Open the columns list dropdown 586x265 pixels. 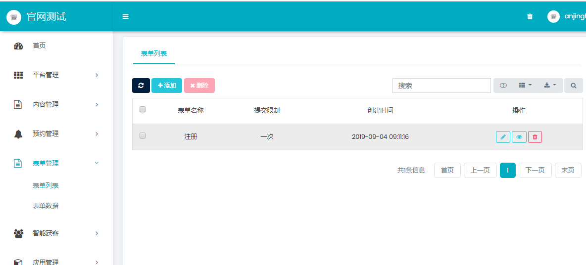pyautogui.click(x=525, y=86)
